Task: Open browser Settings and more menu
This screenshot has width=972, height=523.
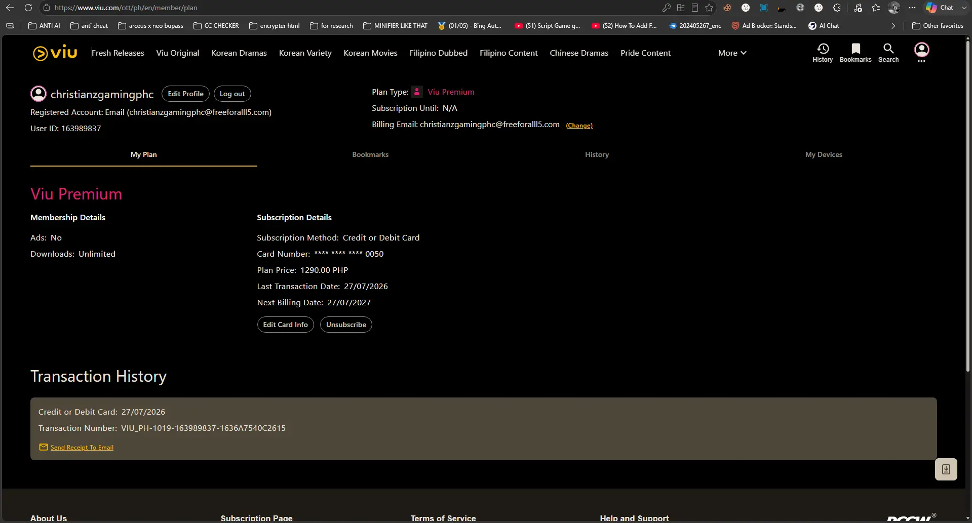Action: point(912,8)
